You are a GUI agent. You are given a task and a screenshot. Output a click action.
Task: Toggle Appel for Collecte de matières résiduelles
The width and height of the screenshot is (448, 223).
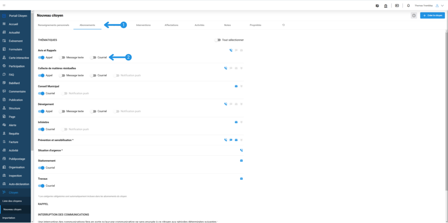click(42, 75)
